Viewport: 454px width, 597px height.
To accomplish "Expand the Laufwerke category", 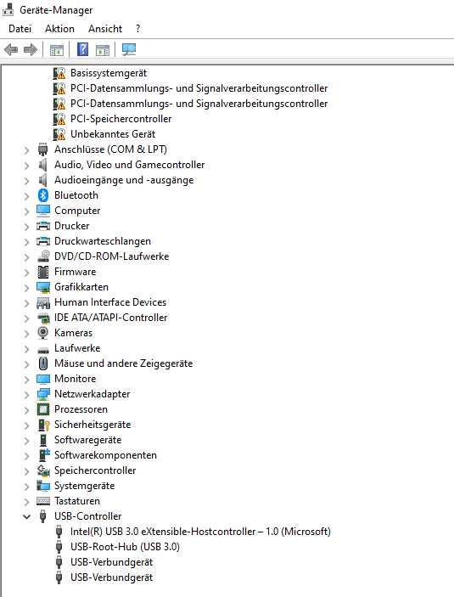I will (x=26, y=349).
